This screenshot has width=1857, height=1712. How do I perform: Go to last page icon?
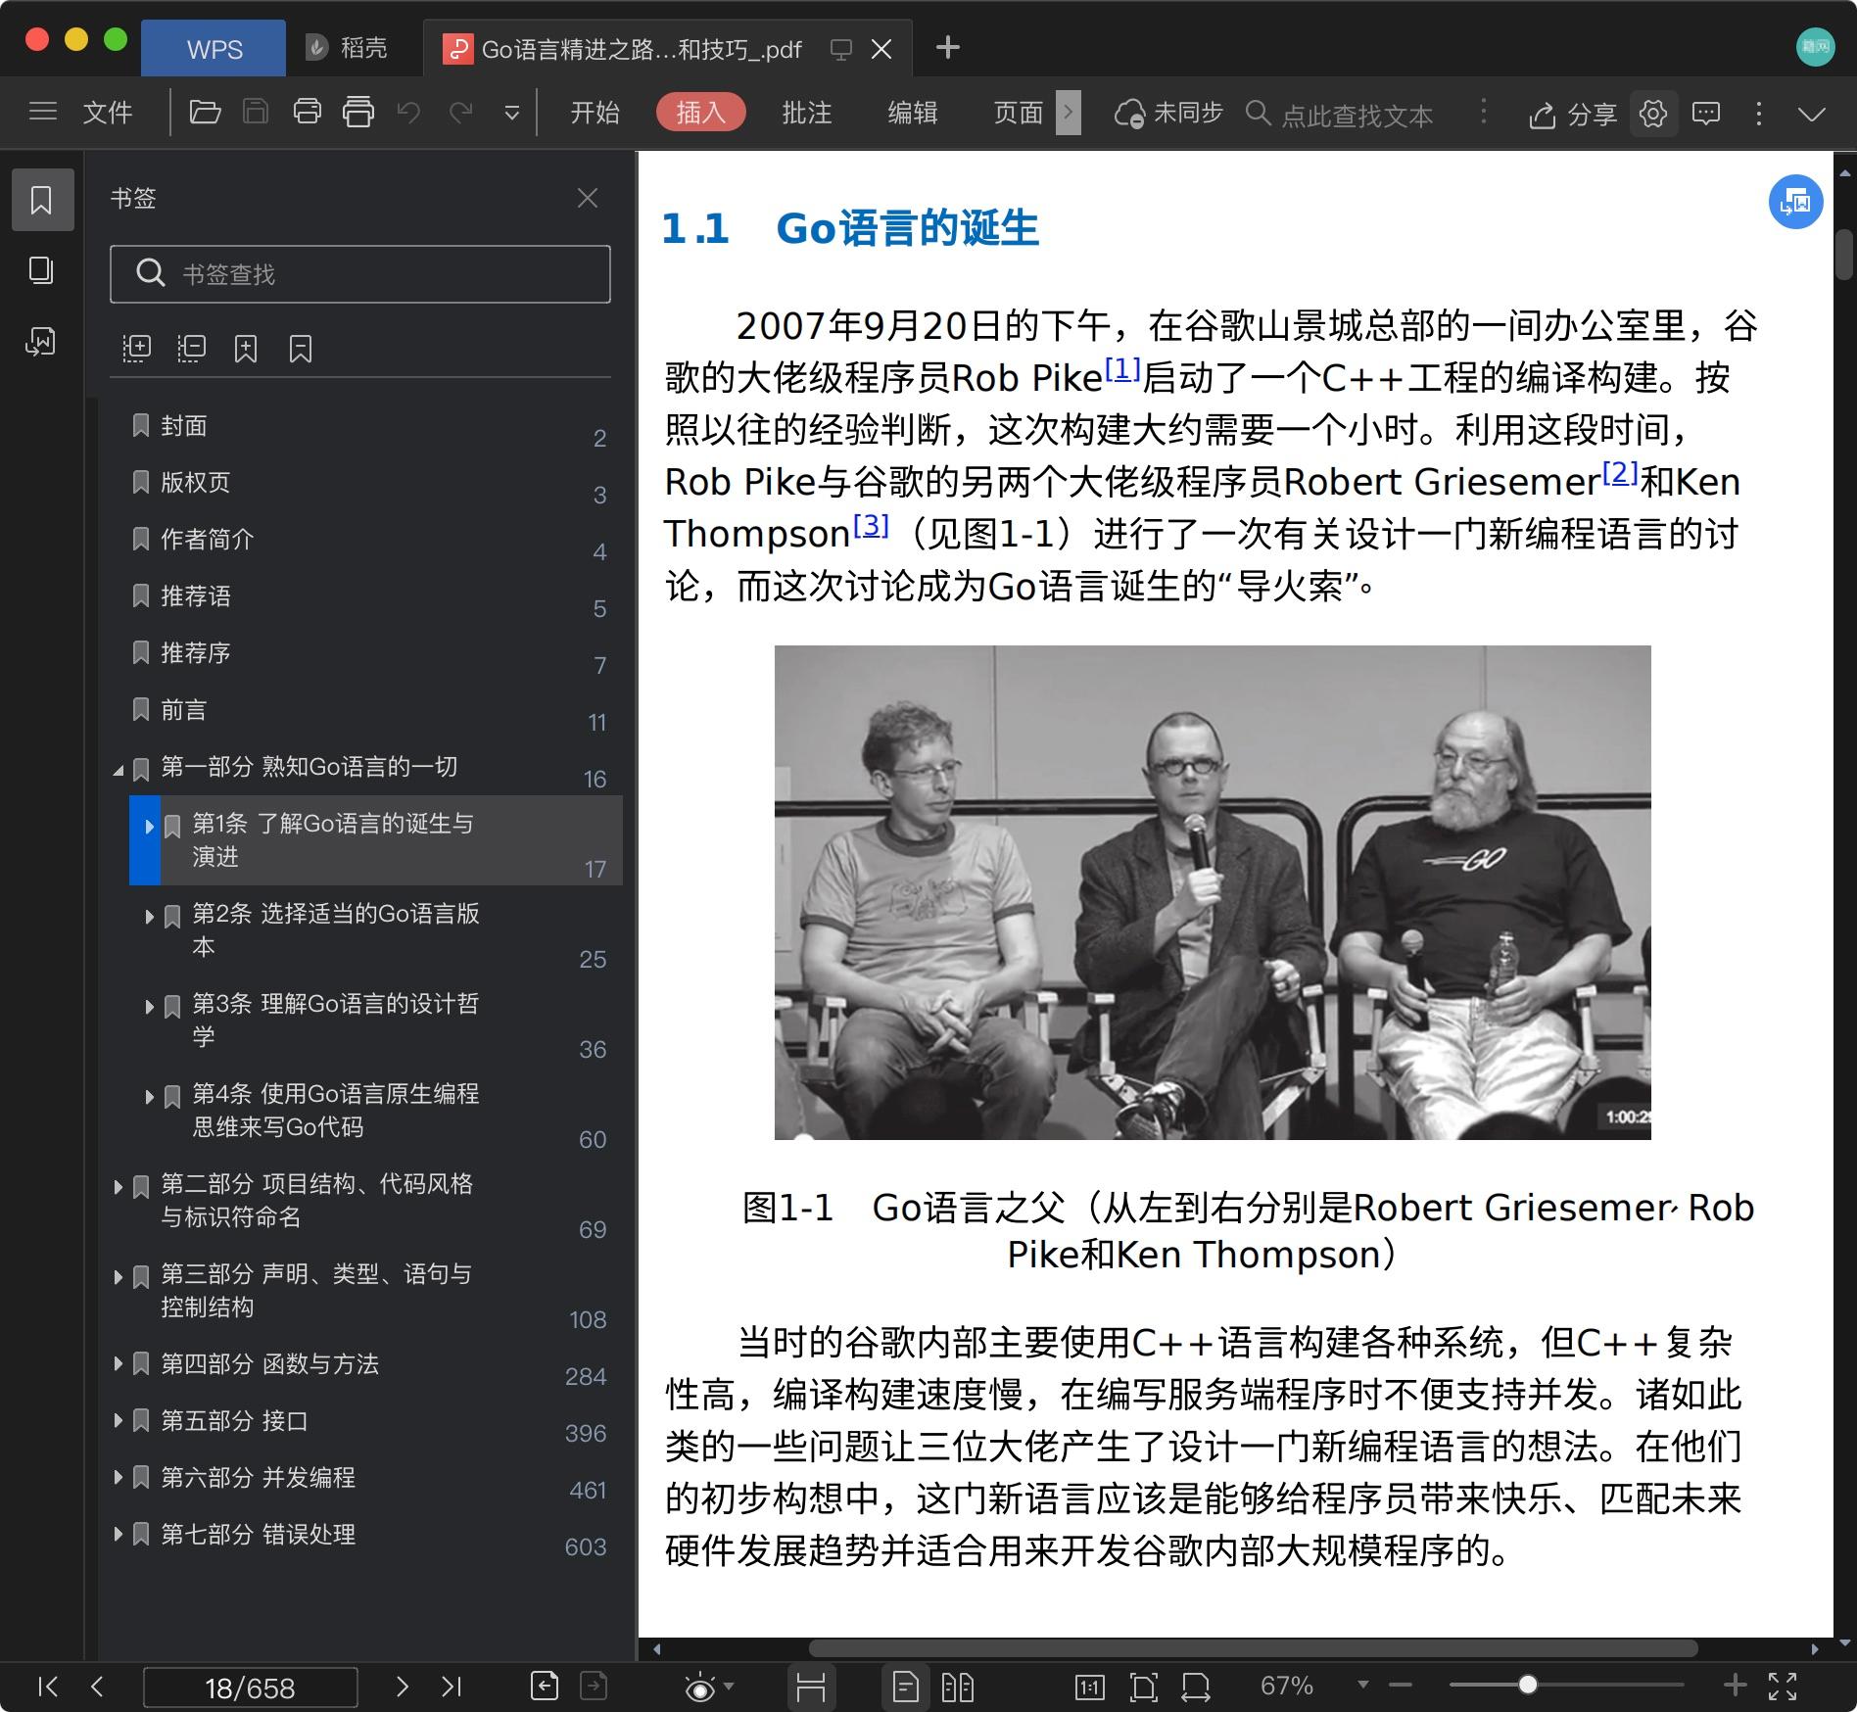(x=452, y=1687)
